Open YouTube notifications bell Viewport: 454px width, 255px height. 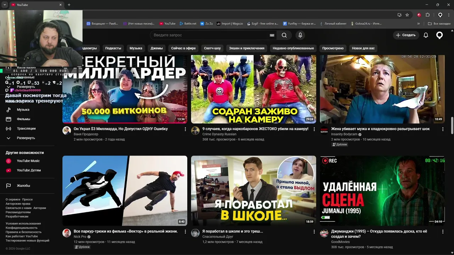pos(426,35)
